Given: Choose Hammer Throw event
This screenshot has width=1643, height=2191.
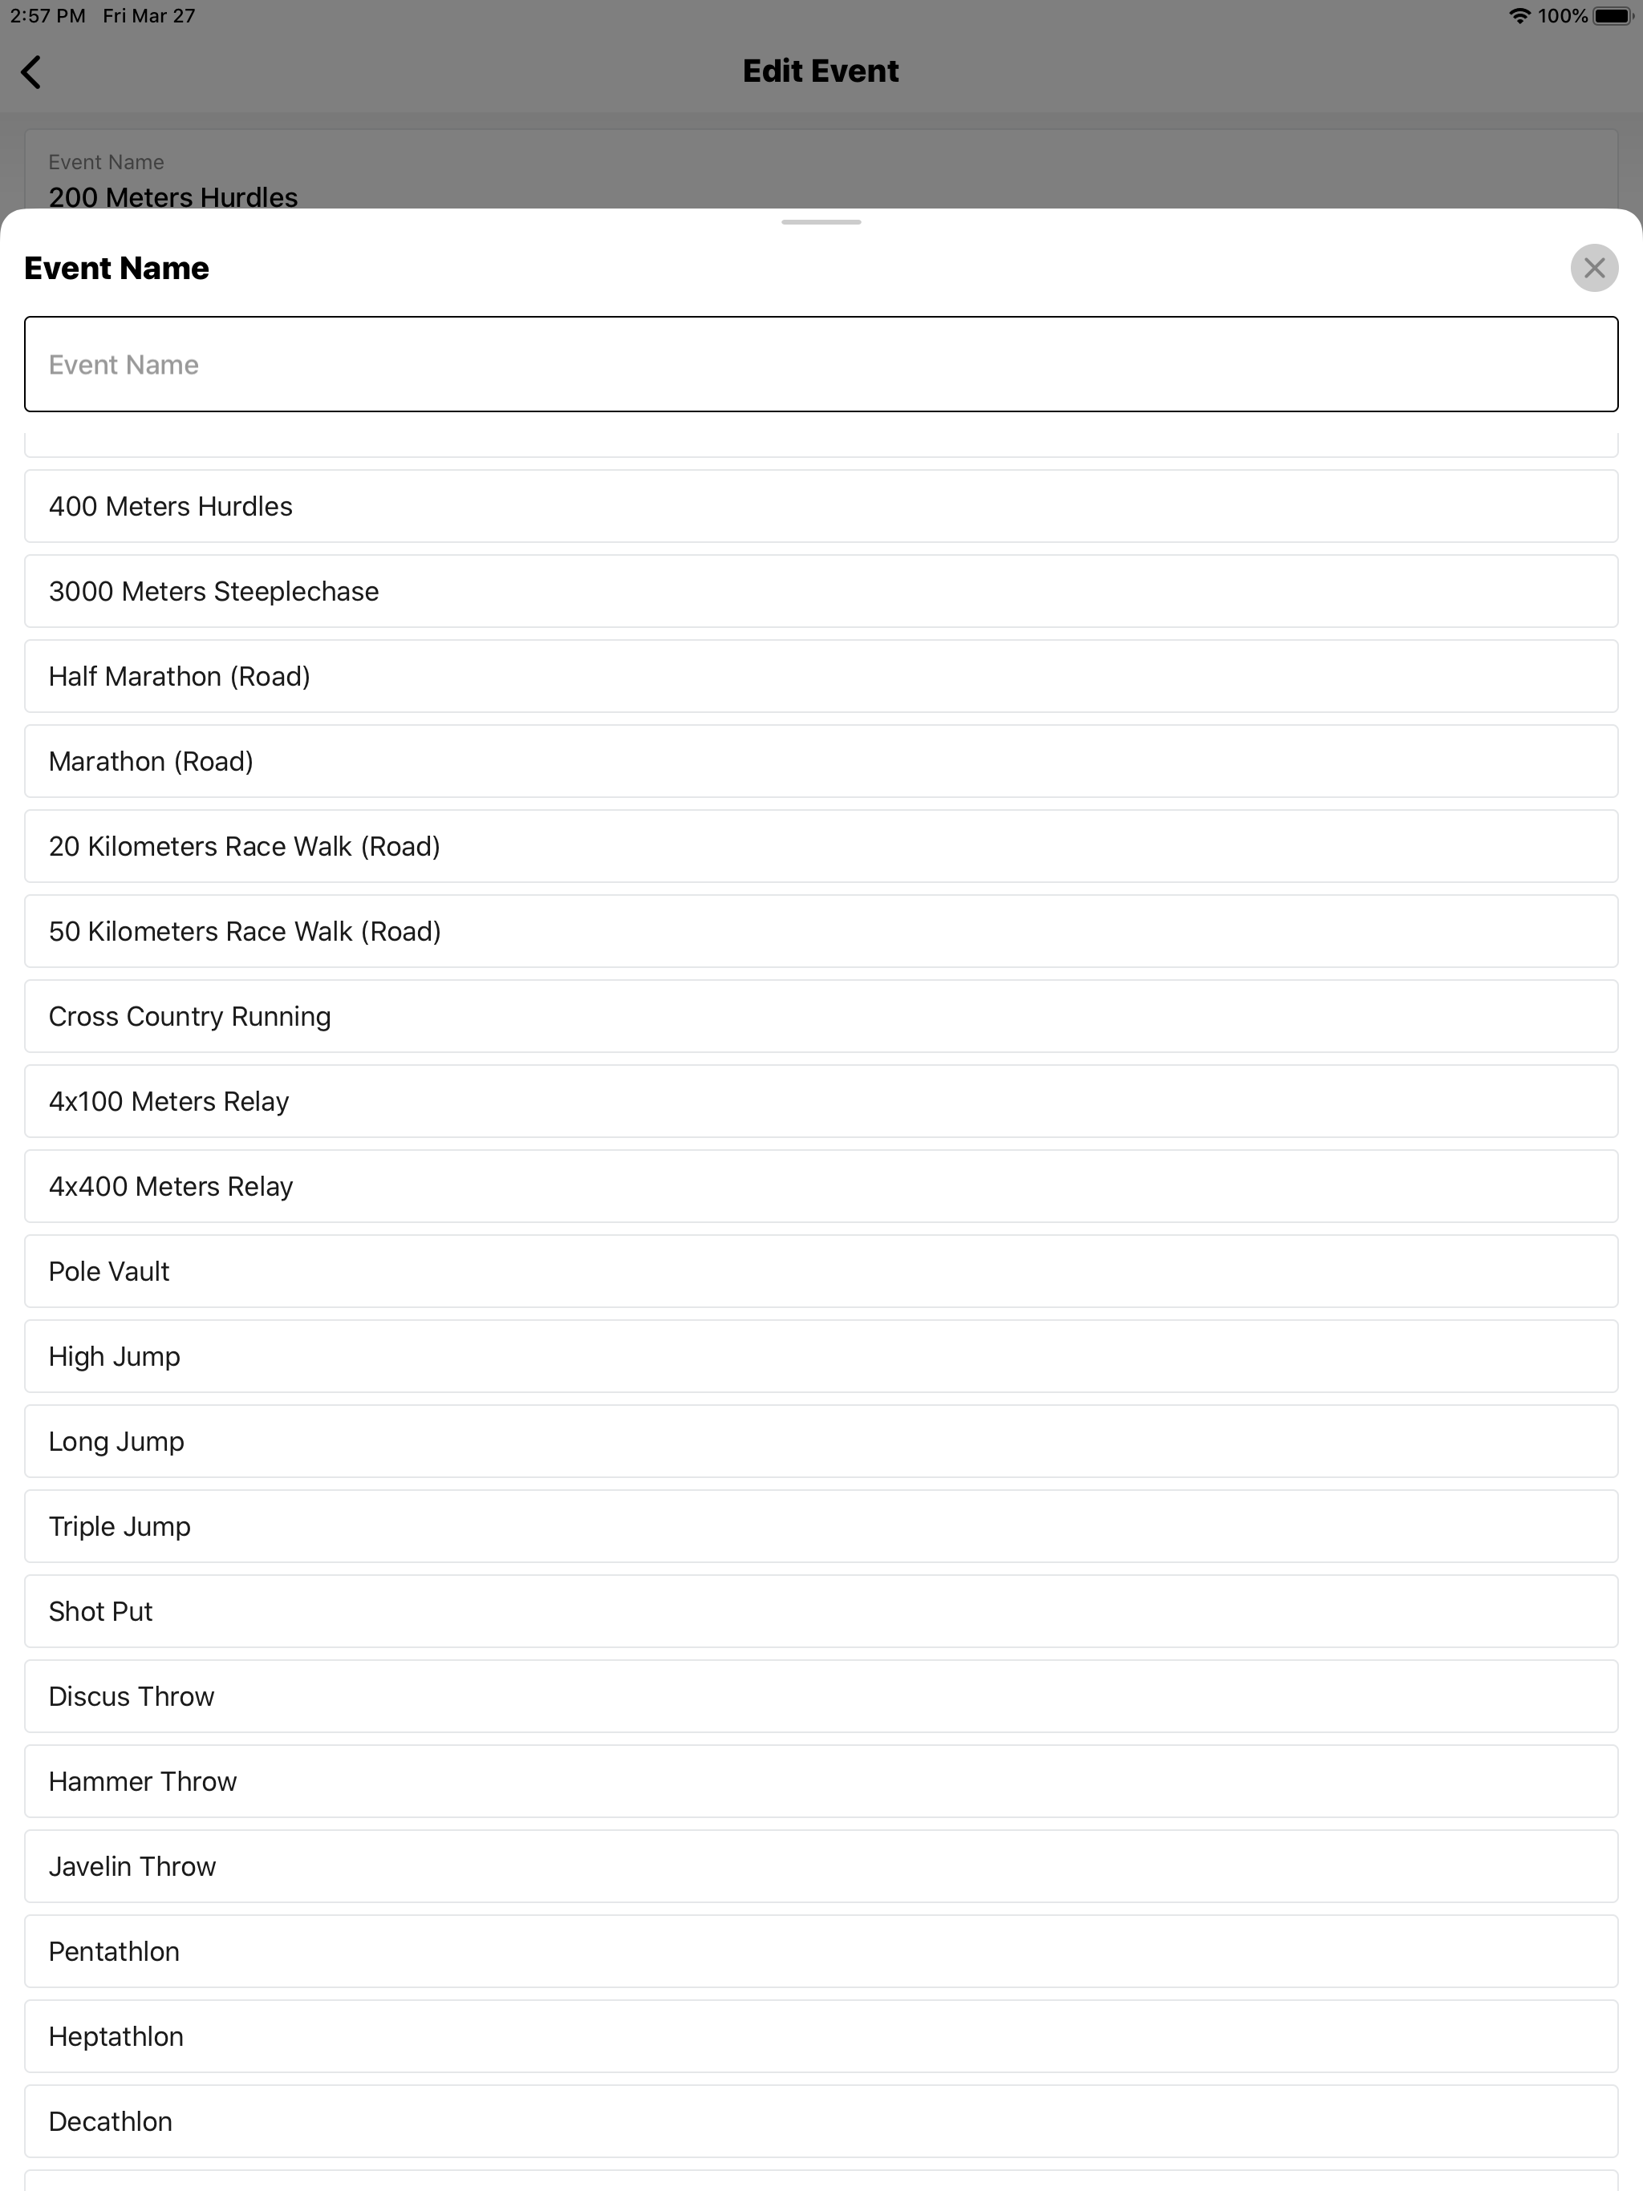Looking at the screenshot, I should [x=821, y=1781].
